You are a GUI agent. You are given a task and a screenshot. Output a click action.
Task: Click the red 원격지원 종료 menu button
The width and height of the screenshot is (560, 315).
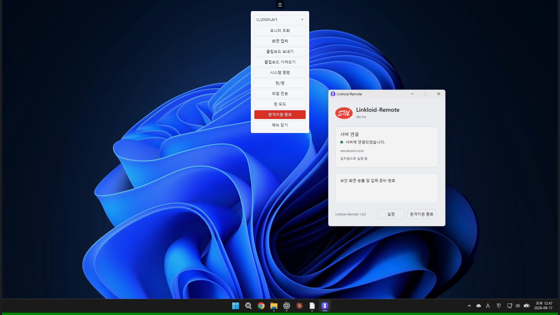[280, 115]
